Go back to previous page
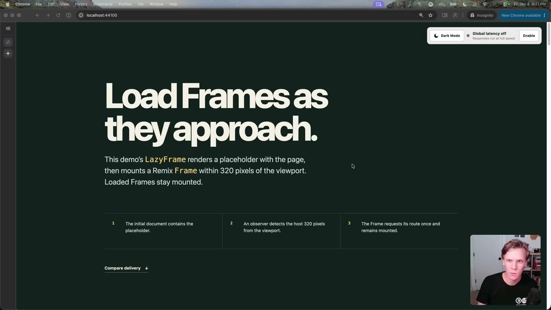The image size is (551, 310). point(37,15)
